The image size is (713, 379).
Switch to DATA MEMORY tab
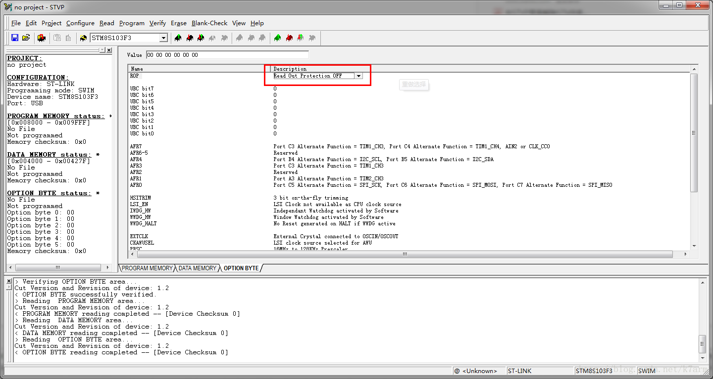coord(197,268)
